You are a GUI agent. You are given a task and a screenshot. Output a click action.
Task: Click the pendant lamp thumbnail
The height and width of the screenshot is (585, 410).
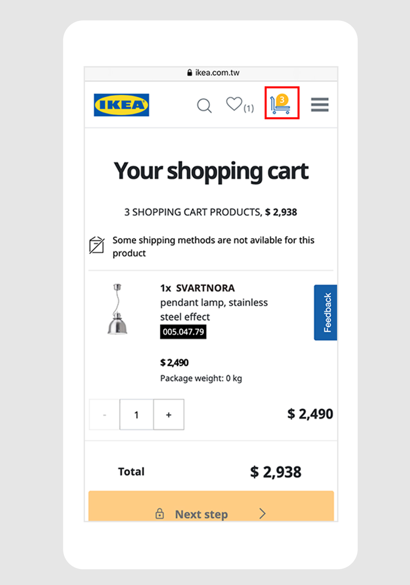pos(117,309)
